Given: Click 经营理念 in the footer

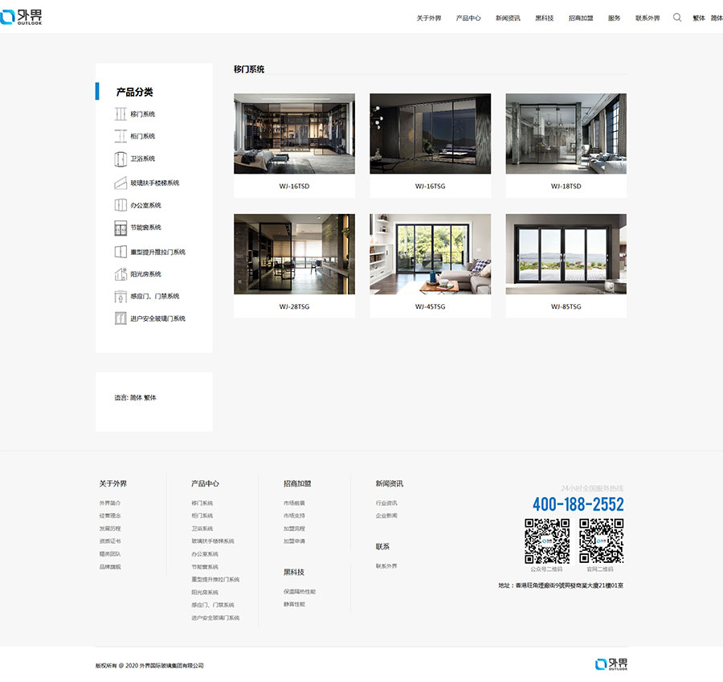Looking at the screenshot, I should (x=110, y=516).
